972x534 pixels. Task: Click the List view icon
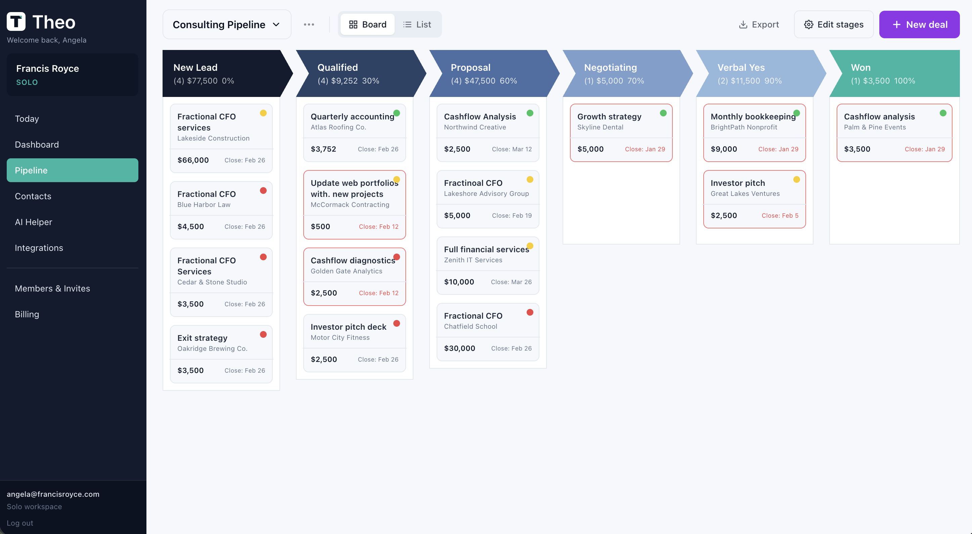407,24
